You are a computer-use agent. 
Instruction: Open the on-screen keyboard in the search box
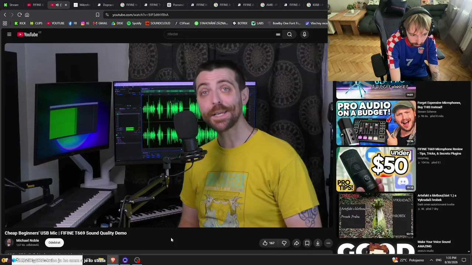tap(278, 34)
